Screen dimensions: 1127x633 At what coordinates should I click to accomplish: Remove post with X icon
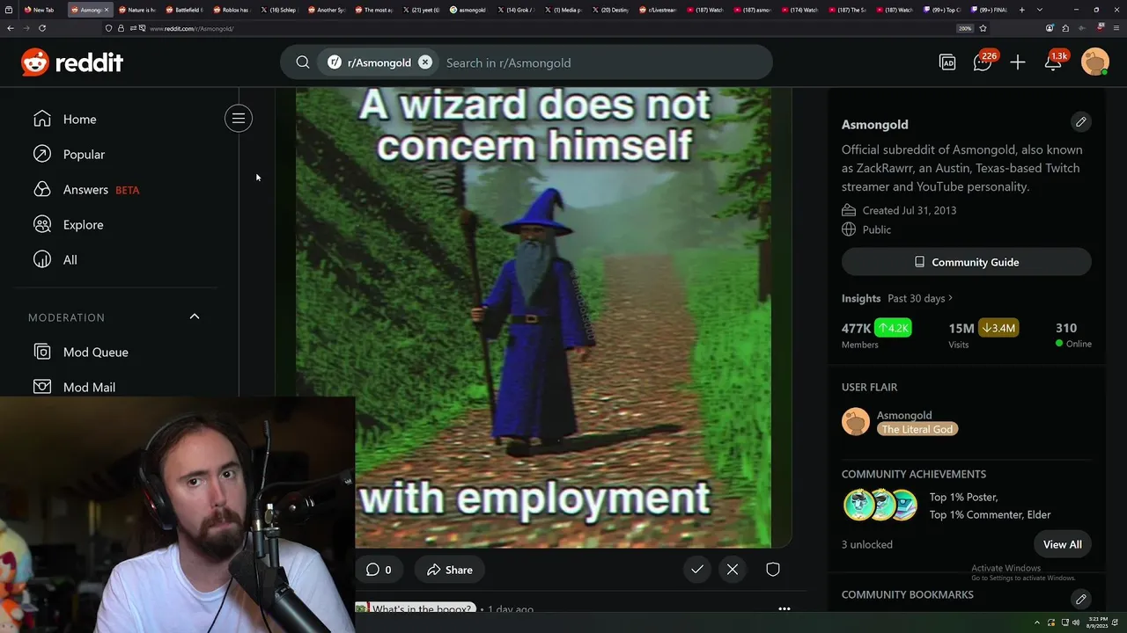[x=733, y=570]
